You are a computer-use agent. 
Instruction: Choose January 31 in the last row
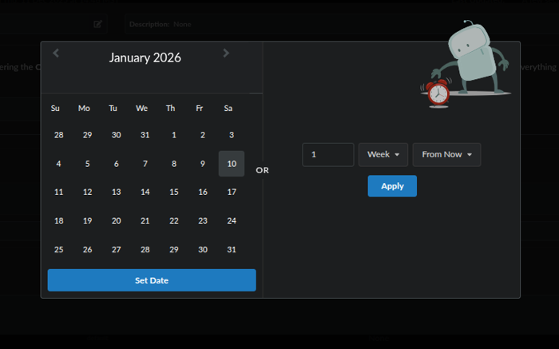[x=232, y=249]
